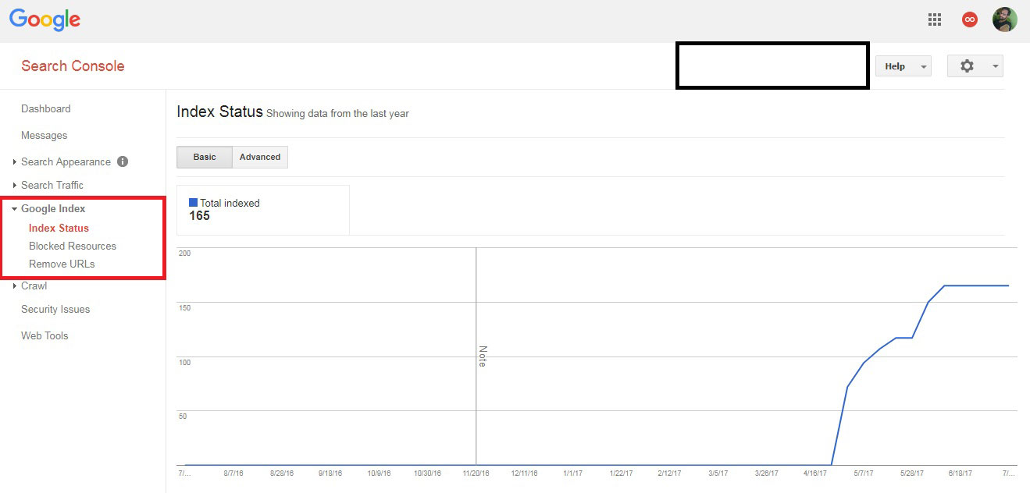Click the Google logo
The image size is (1030, 493).
(x=45, y=20)
